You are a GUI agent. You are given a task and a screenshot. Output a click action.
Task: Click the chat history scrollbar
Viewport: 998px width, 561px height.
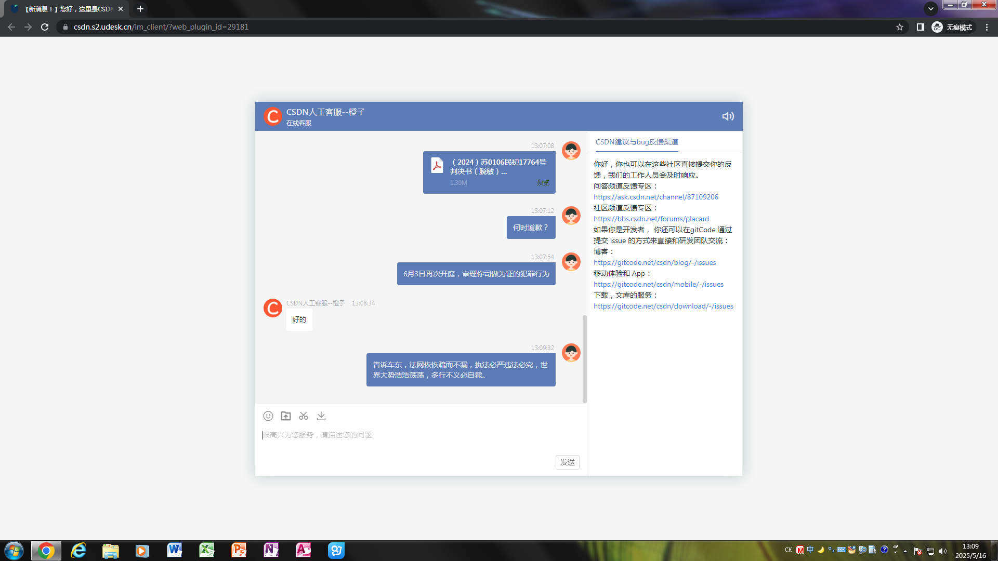point(585,358)
